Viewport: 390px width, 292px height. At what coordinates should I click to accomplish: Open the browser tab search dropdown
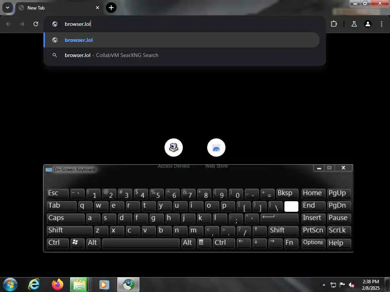point(8,8)
